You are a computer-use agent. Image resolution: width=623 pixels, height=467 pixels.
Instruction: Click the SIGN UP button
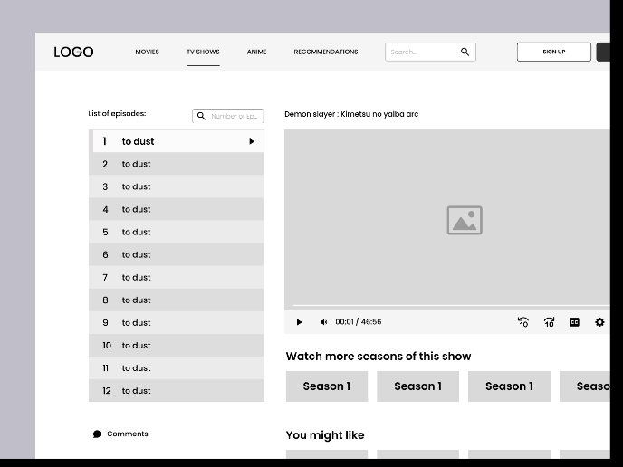(554, 52)
